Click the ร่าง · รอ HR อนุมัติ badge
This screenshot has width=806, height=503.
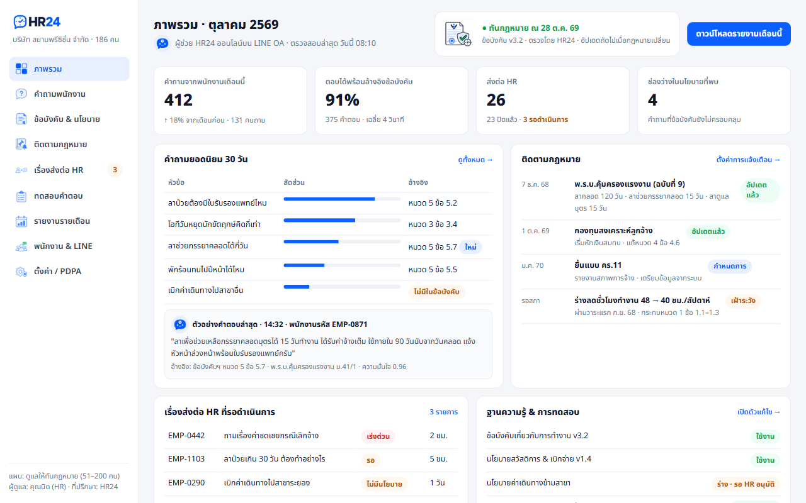(746, 484)
